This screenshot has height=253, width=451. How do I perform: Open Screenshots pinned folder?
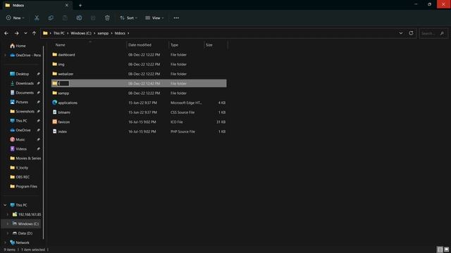[x=22, y=111]
